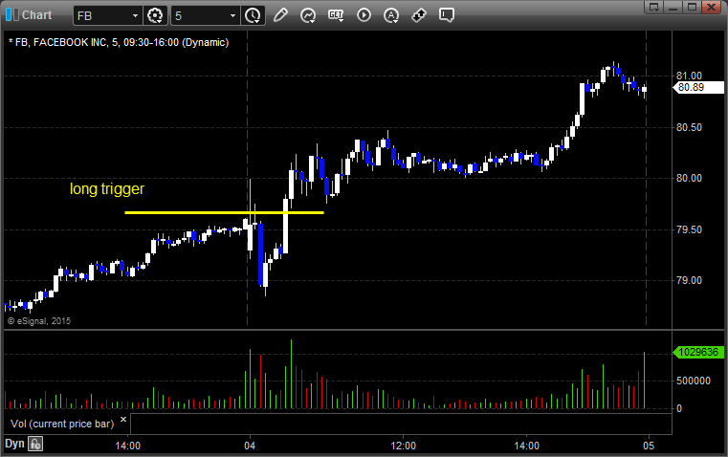
Task: Open the FB symbol dropdown arrow
Action: 135,15
